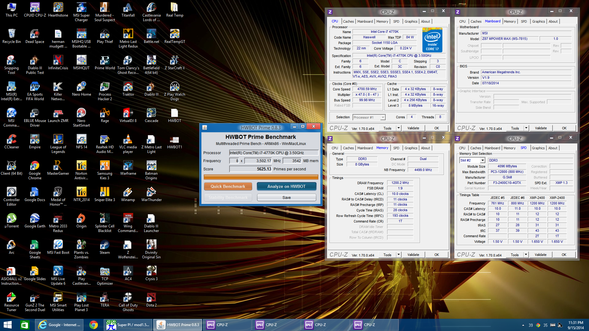Open Windows Store taskbar icon
This screenshot has height=331, width=589.
click(25, 325)
